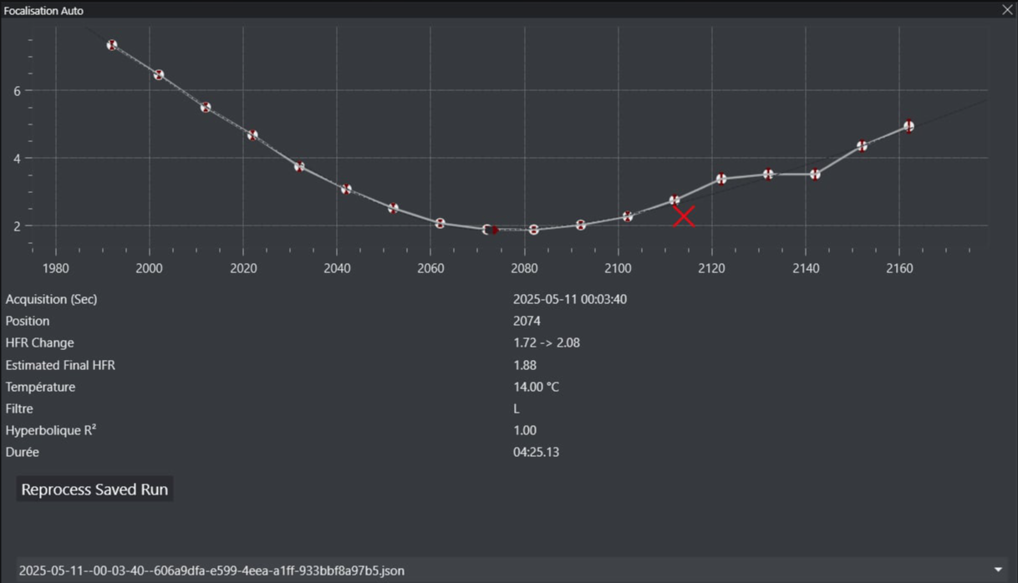Expand the saved run list via the arrow
The width and height of the screenshot is (1018, 583).
click(998, 570)
